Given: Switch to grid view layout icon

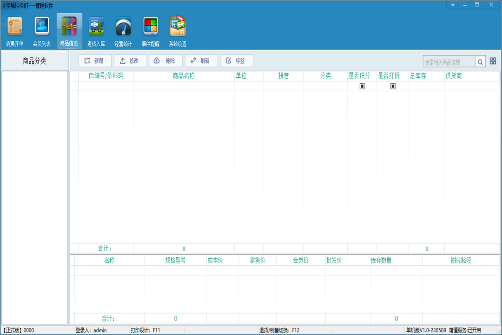Looking at the screenshot, I should click(x=493, y=61).
